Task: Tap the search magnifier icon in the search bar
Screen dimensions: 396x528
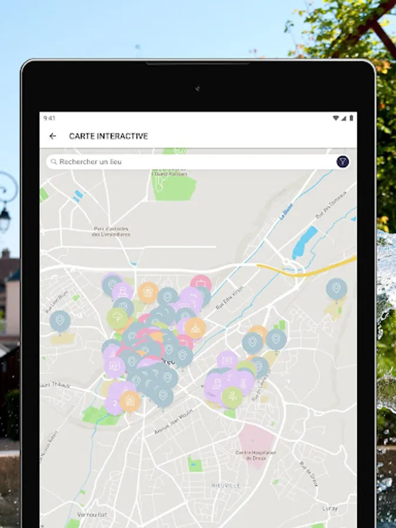Action: [53, 162]
